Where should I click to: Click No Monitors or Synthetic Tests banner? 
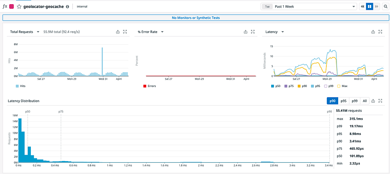pos(196,18)
